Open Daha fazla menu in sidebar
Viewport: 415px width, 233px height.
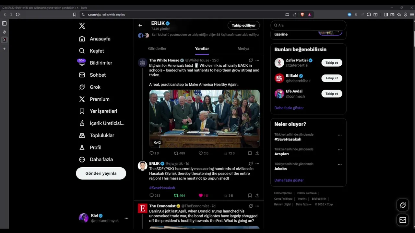pyautogui.click(x=96, y=159)
